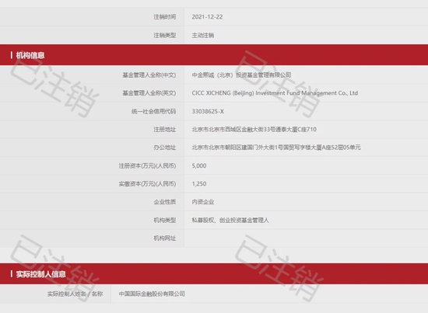Select the controller 中国国际金融股份有限公司
This screenshot has height=313, width=428.
[152, 294]
